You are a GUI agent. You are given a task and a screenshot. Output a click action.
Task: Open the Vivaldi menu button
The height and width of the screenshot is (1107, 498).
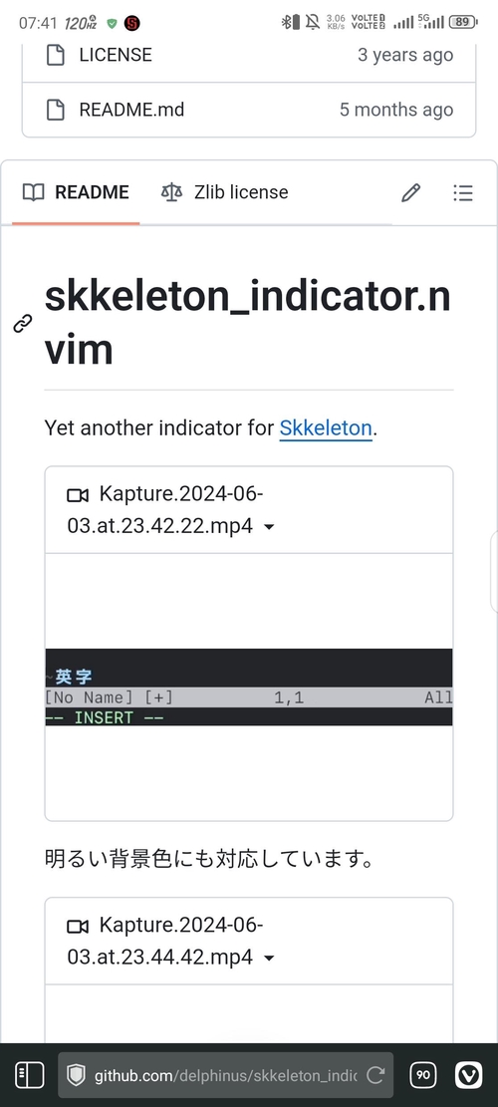[468, 1075]
